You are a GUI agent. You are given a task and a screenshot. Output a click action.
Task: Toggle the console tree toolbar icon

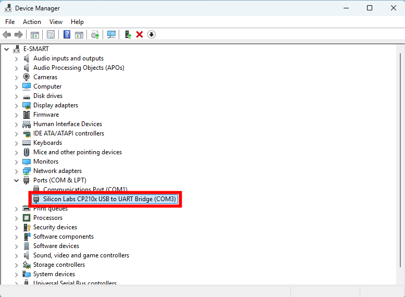pyautogui.click(x=35, y=34)
